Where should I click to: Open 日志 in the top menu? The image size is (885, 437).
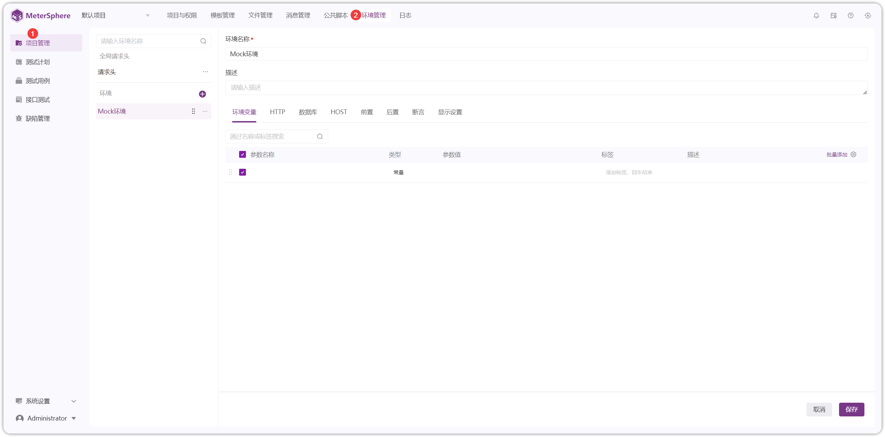coord(405,15)
